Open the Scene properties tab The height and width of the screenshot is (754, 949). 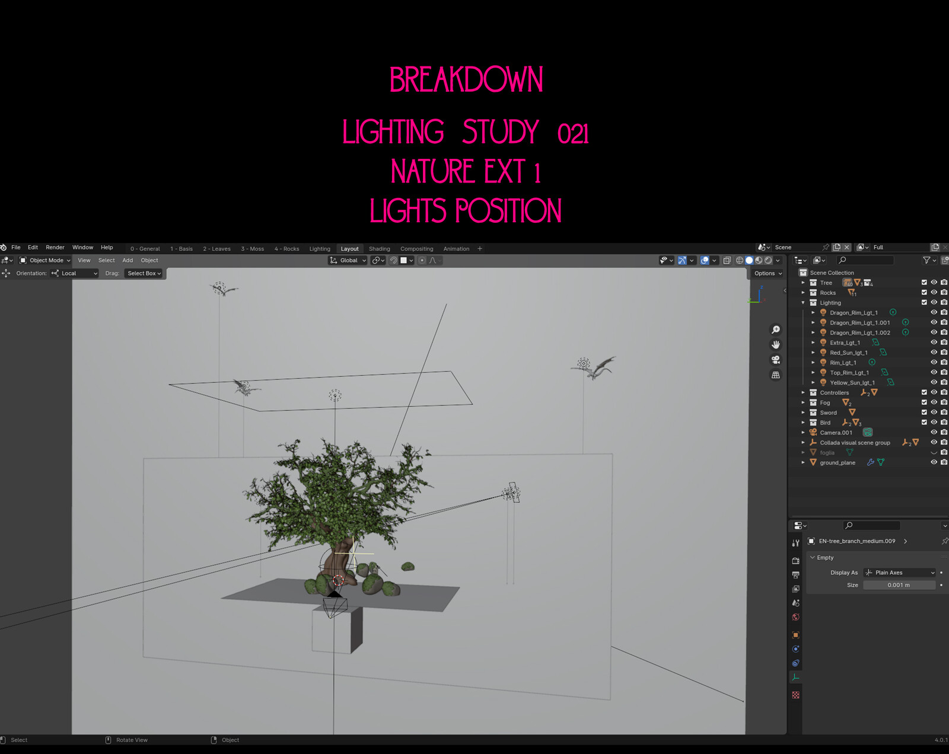point(795,603)
